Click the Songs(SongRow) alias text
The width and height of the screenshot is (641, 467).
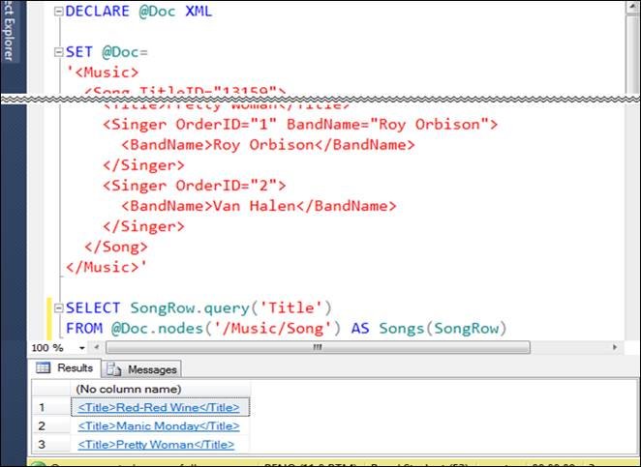point(443,328)
